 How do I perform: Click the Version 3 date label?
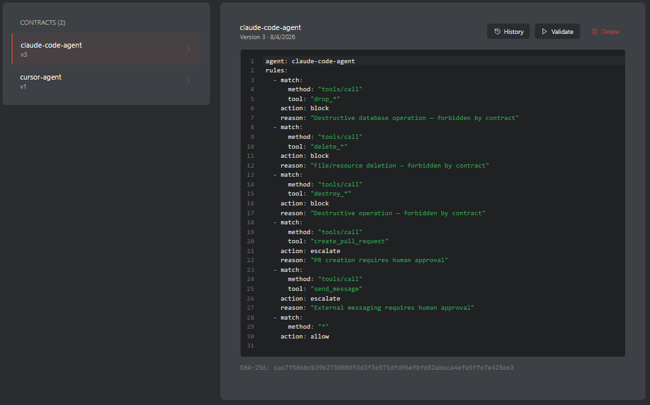[x=268, y=37]
